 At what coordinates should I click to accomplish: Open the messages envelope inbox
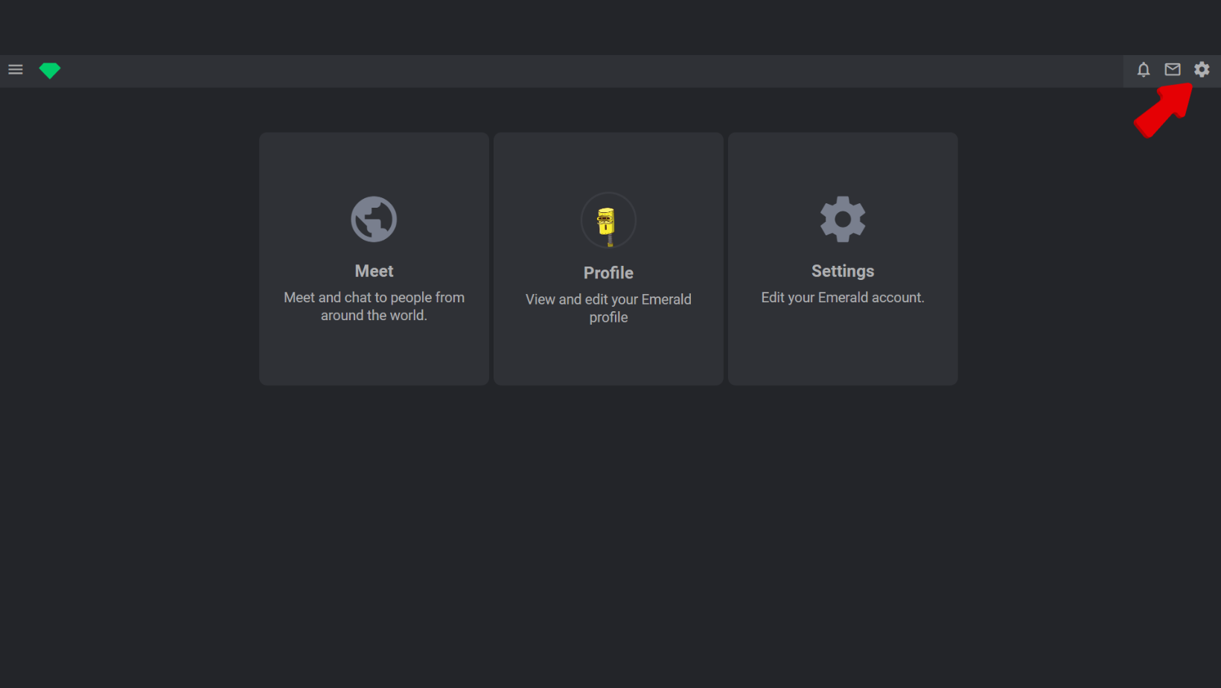tap(1173, 70)
